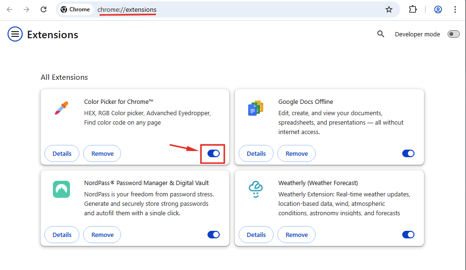Click the Google Docs Offline title
Viewport: 466px width, 270px height.
305,102
